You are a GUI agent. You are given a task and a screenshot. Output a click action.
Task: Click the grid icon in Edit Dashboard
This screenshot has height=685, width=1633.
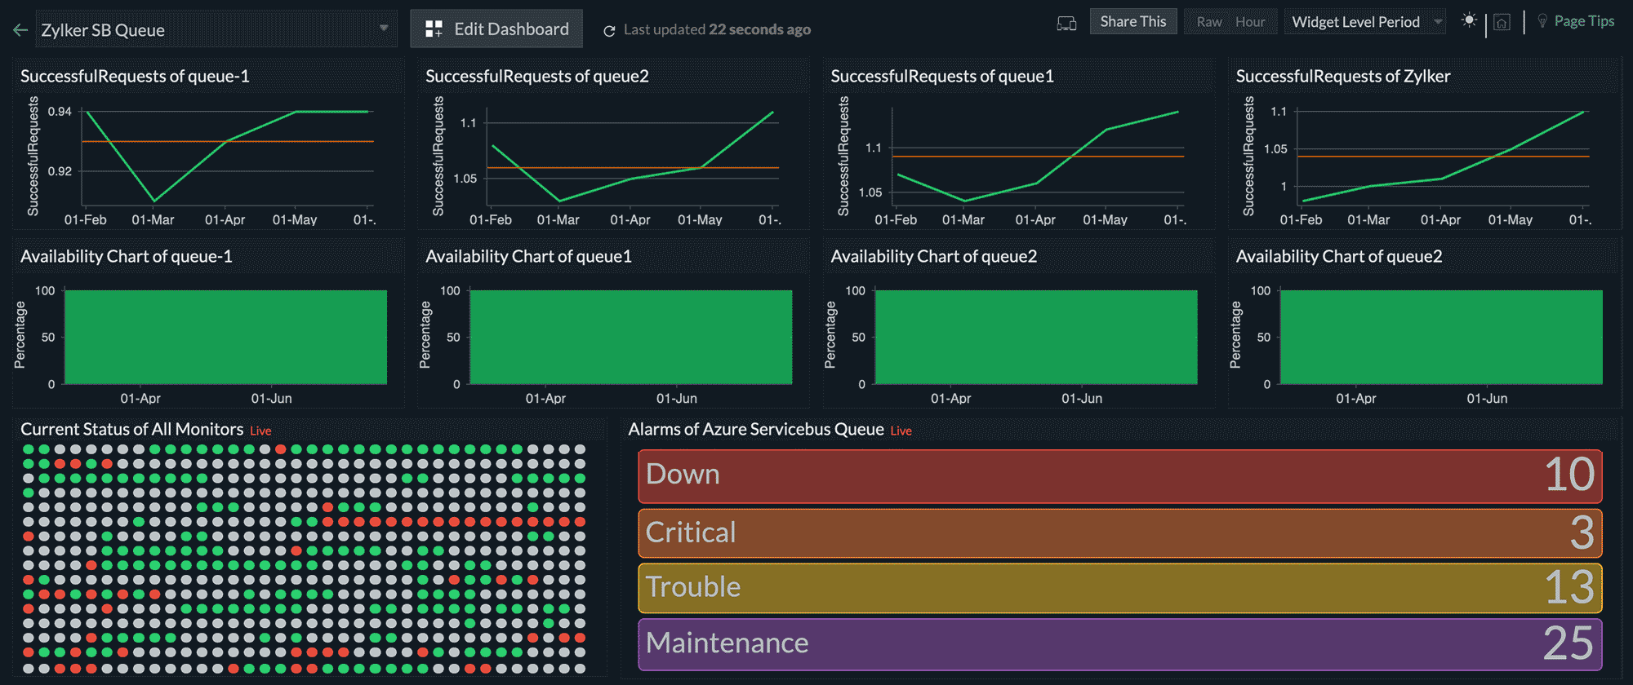coord(434,29)
